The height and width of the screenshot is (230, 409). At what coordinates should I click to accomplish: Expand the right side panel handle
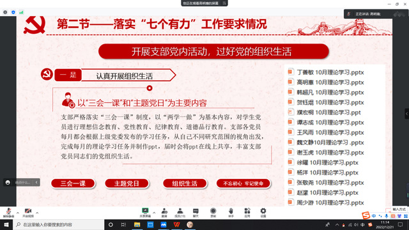406,114
